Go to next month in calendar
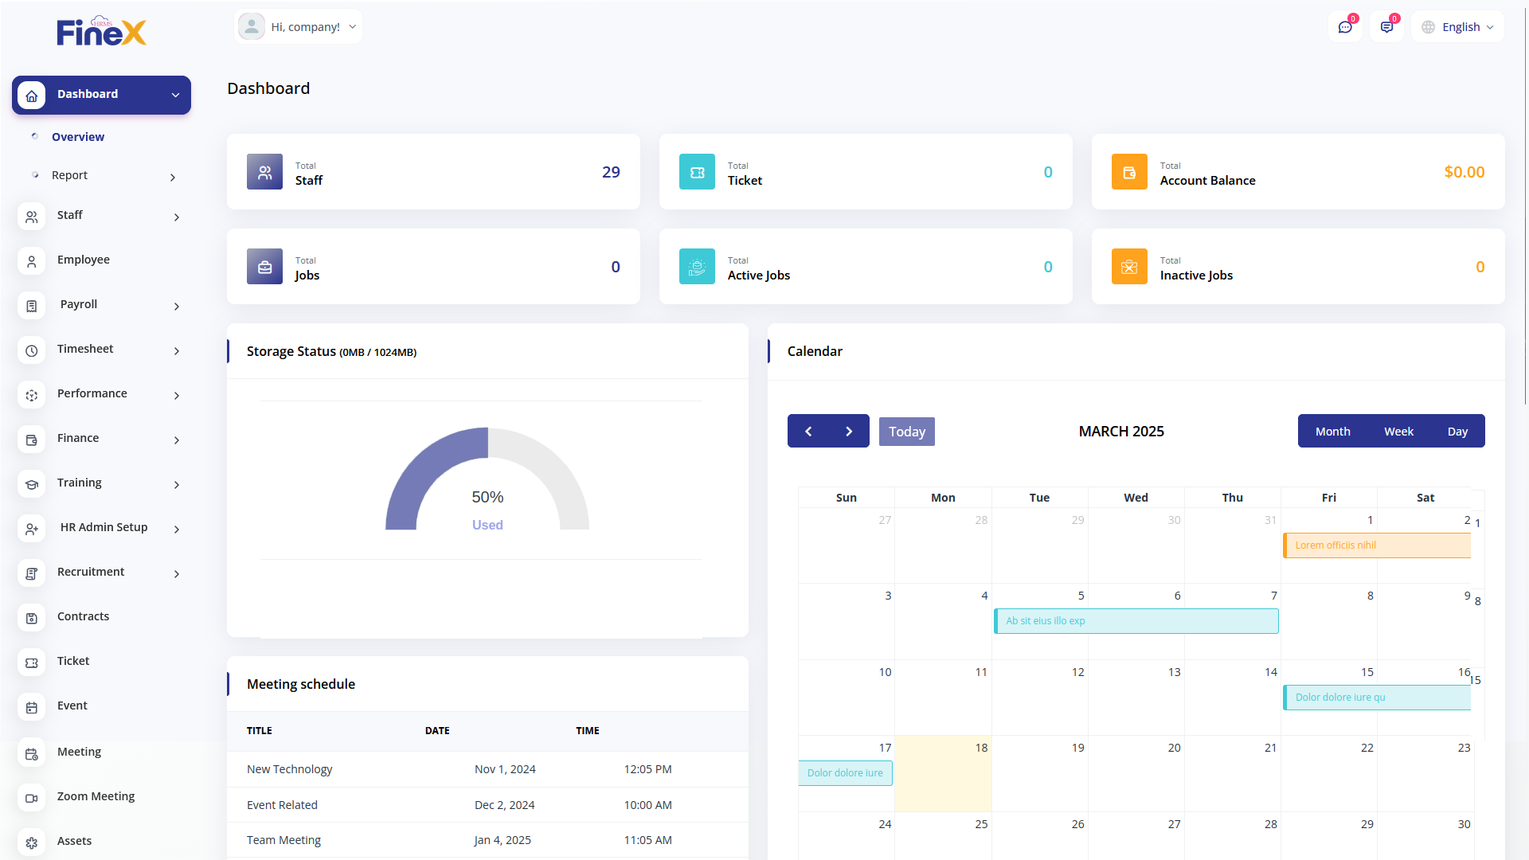Screen dimensions: 1529x860 849,432
